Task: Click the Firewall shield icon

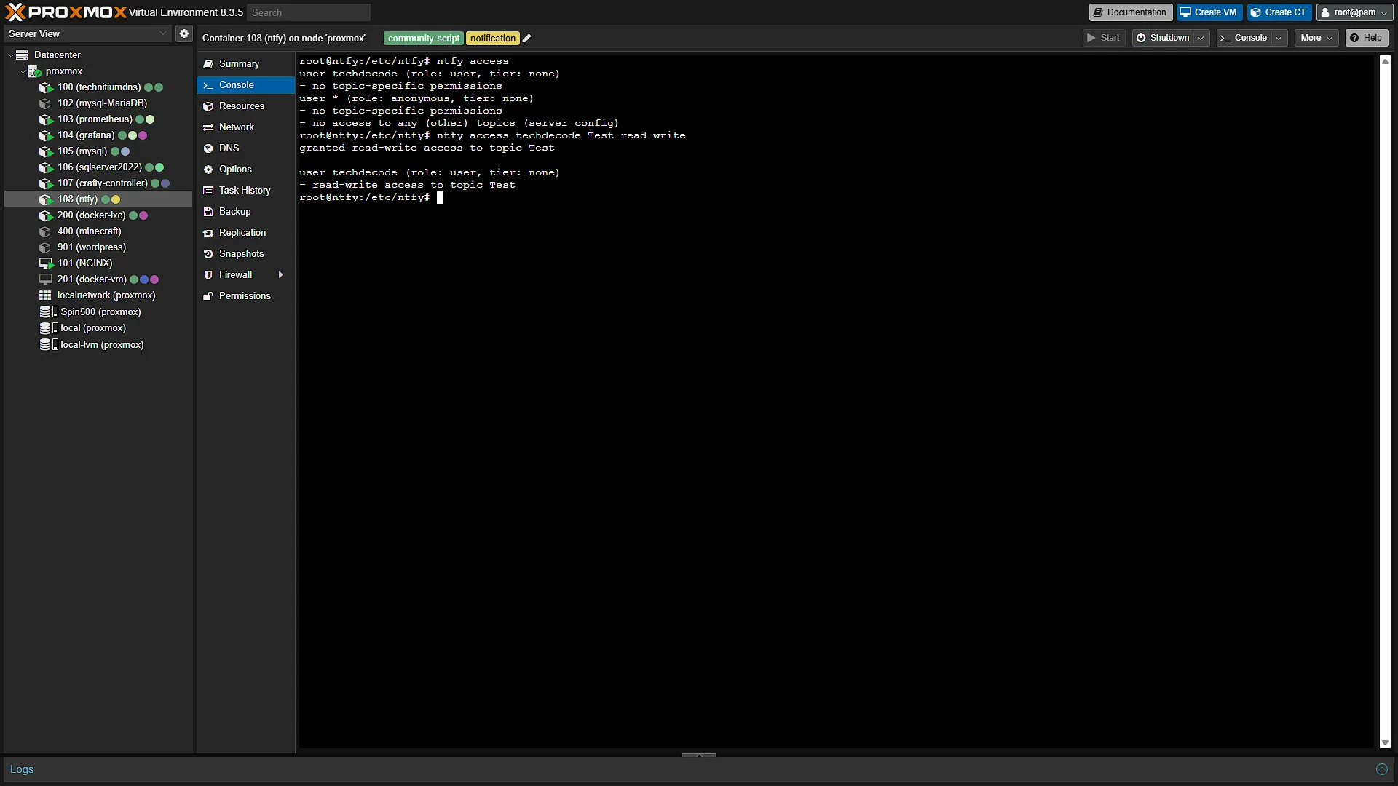Action: pyautogui.click(x=208, y=275)
